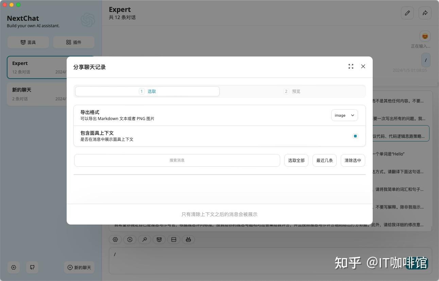Open quick prompts with the magic wand icon

[x=145, y=239]
